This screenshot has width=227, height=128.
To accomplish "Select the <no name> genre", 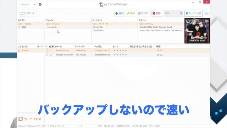I will pos(68,27).
